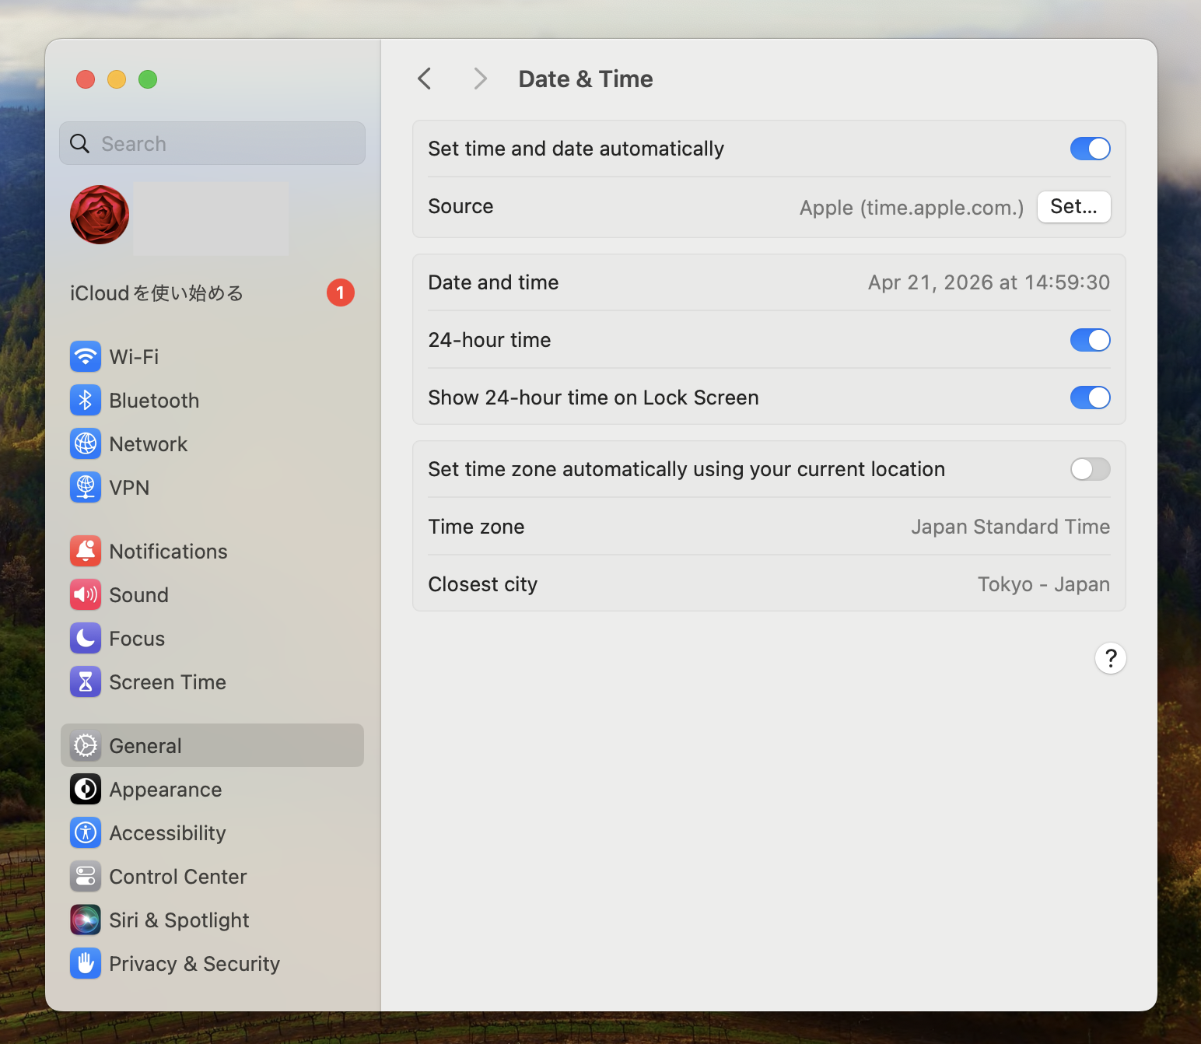Go back using the left chevron

[x=425, y=79]
